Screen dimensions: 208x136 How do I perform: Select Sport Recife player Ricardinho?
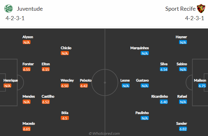click(x=160, y=96)
